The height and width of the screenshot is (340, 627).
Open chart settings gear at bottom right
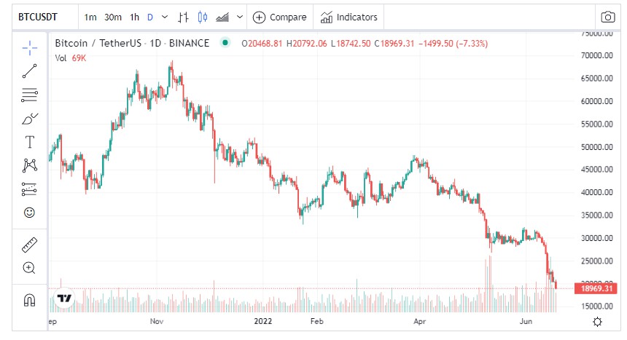pos(598,322)
